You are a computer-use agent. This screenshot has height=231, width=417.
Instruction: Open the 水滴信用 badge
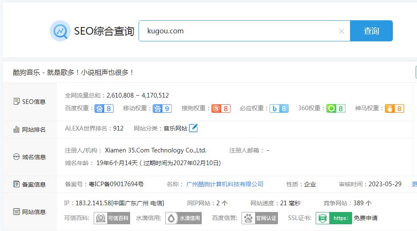point(183,218)
